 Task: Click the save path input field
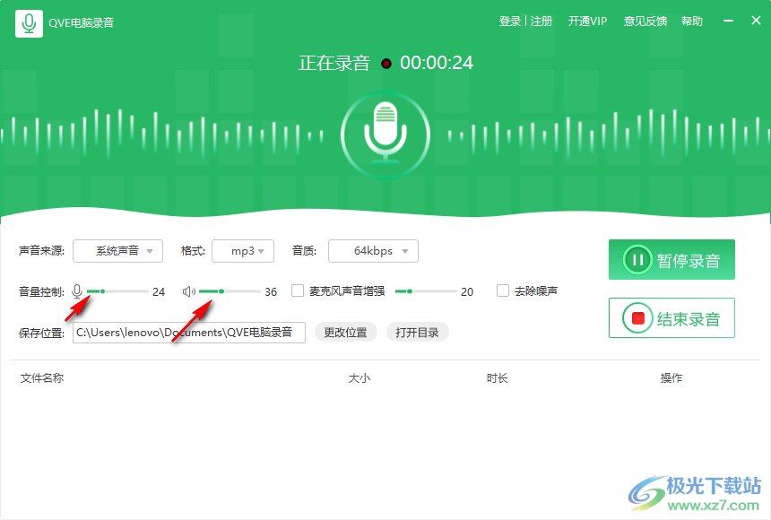pyautogui.click(x=188, y=332)
